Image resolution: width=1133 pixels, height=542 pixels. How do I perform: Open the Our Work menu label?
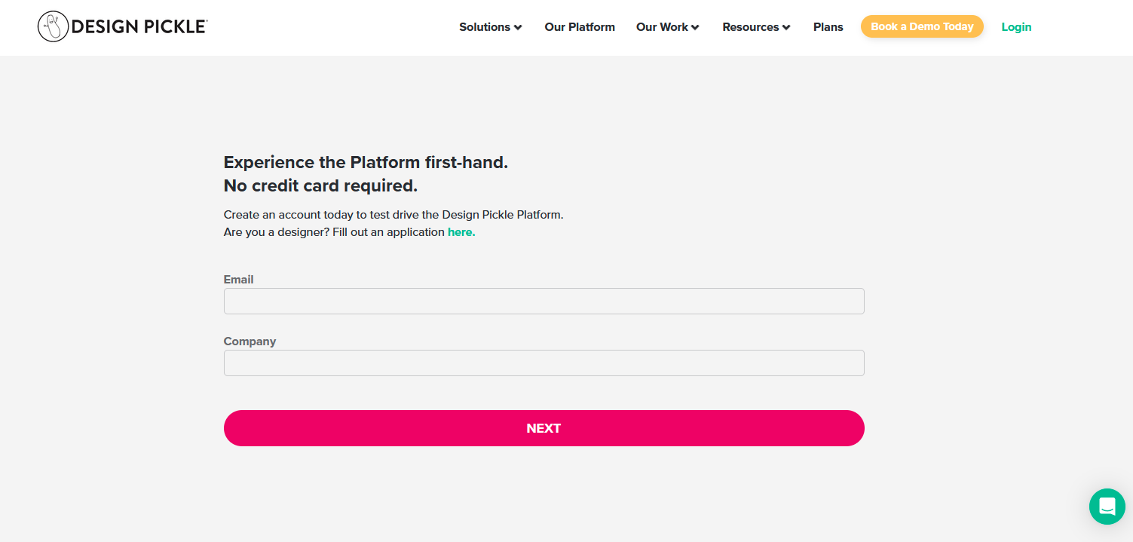coord(662,27)
